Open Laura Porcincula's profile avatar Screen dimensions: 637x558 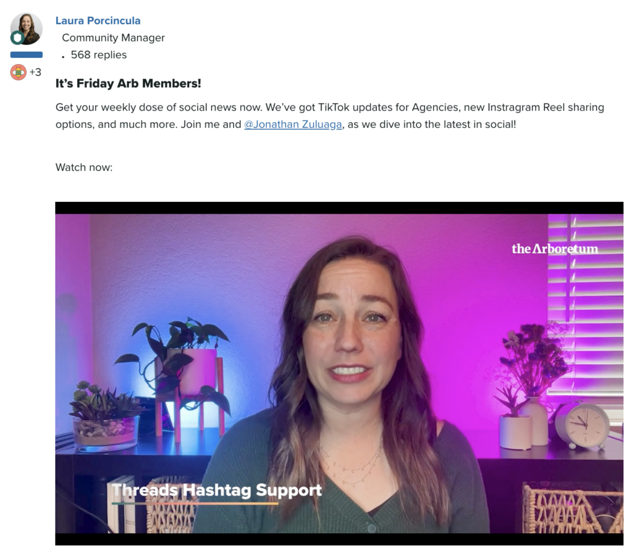pos(26,29)
